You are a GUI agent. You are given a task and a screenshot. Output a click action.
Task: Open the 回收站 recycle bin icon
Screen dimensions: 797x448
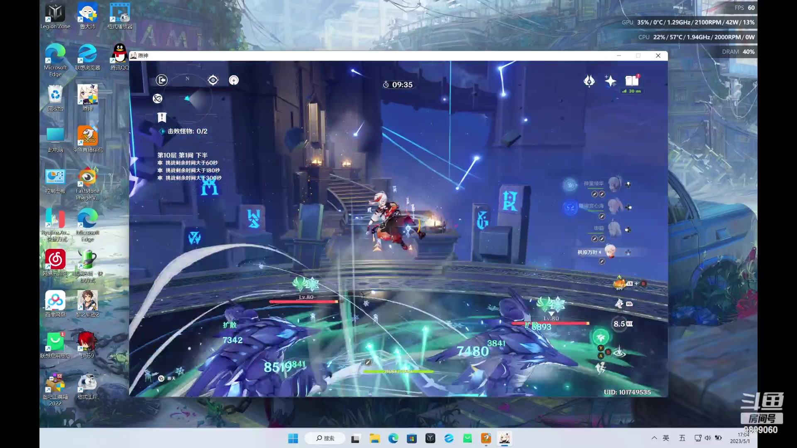click(55, 98)
